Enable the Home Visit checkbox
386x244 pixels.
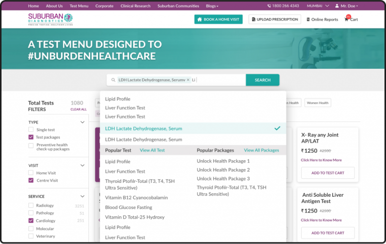(31, 173)
